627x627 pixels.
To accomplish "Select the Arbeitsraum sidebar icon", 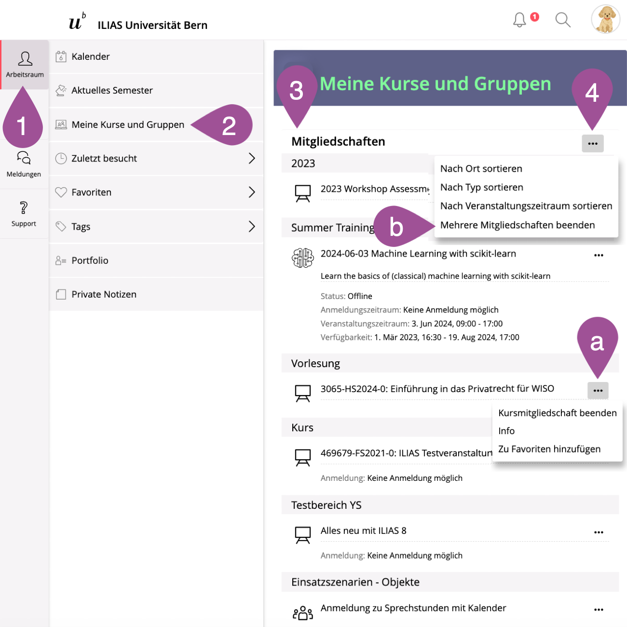I will click(x=25, y=64).
